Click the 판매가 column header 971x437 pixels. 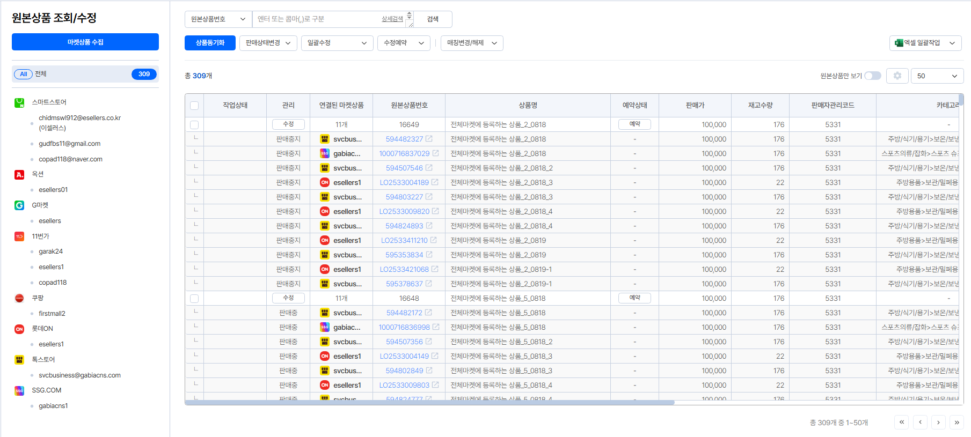pyautogui.click(x=695, y=106)
